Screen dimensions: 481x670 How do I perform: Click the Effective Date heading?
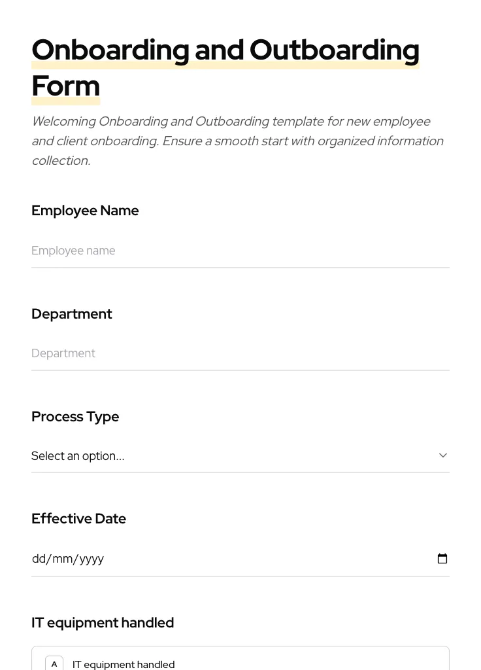pos(78,518)
